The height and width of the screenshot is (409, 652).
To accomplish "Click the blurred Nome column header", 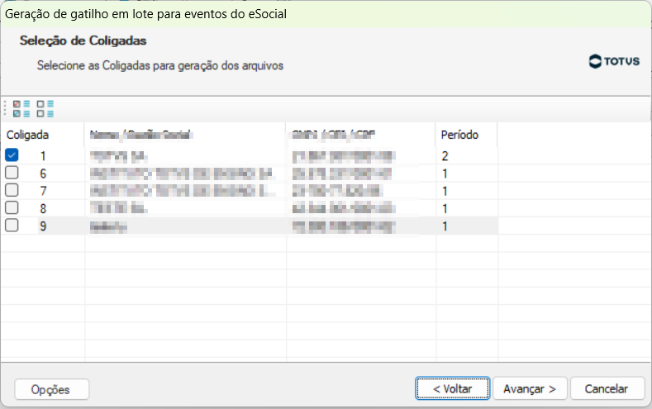I will 140,134.
